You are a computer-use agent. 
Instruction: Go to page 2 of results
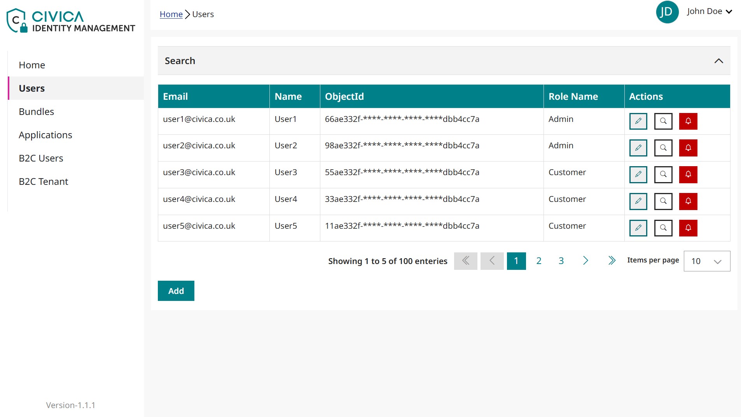[538, 261]
